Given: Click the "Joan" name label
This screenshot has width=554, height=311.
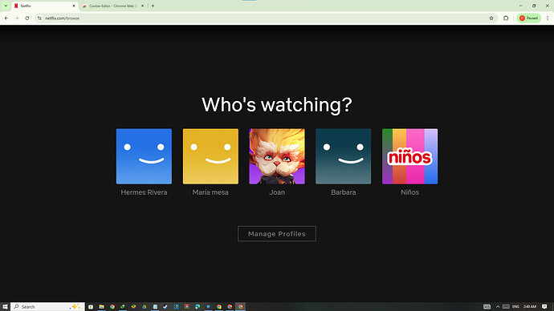Looking at the screenshot, I should (277, 192).
